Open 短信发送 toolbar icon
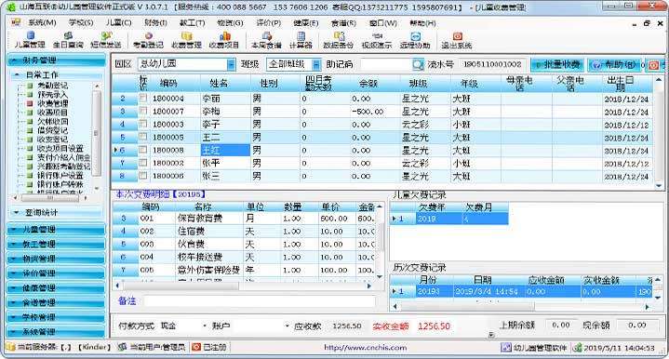The height and width of the screenshot is (359, 669). pyautogui.click(x=105, y=40)
